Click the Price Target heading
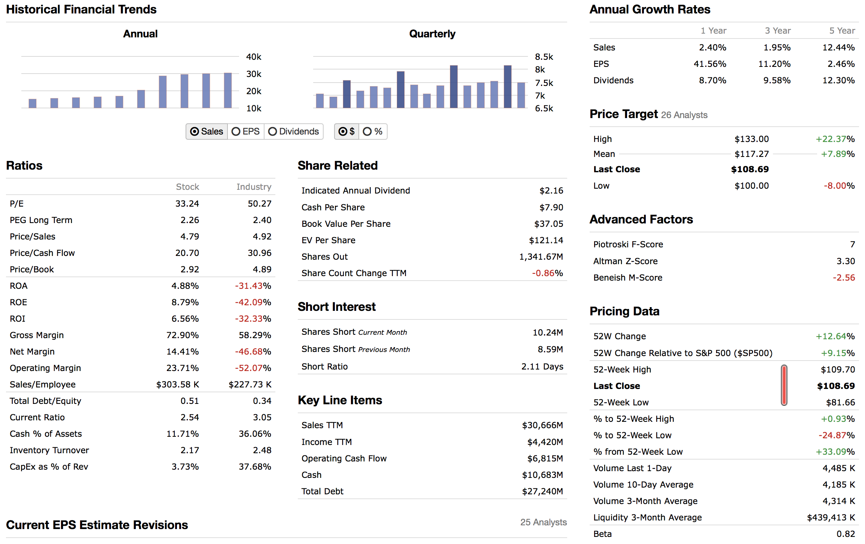 point(624,114)
